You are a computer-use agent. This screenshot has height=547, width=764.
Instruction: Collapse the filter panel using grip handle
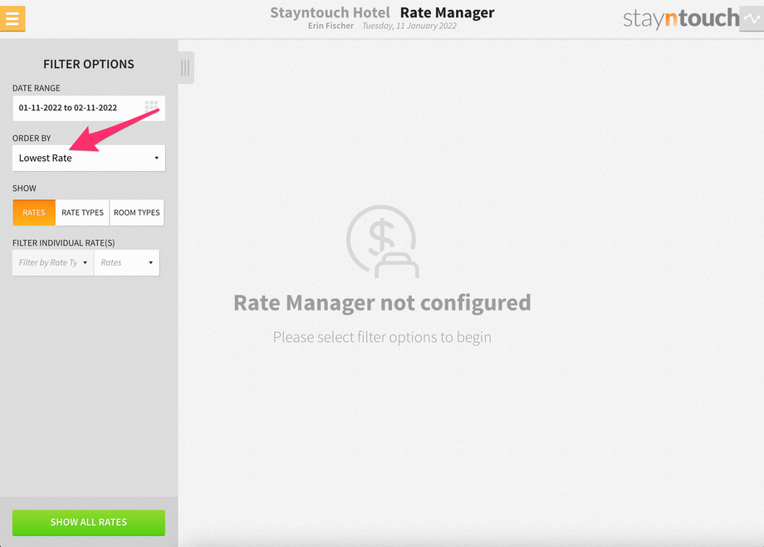click(186, 68)
